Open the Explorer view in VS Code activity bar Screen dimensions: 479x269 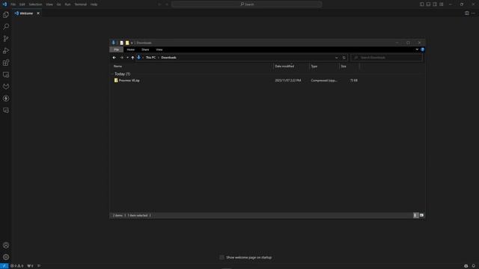6,15
